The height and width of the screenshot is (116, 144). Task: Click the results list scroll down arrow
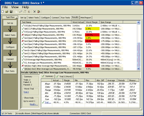pos(139,68)
